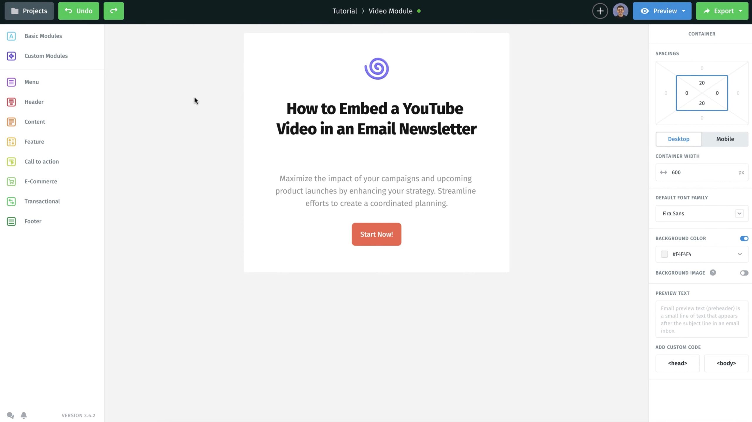This screenshot has height=422, width=752.
Task: Select the Basic Modules sidebar icon
Action: (11, 36)
